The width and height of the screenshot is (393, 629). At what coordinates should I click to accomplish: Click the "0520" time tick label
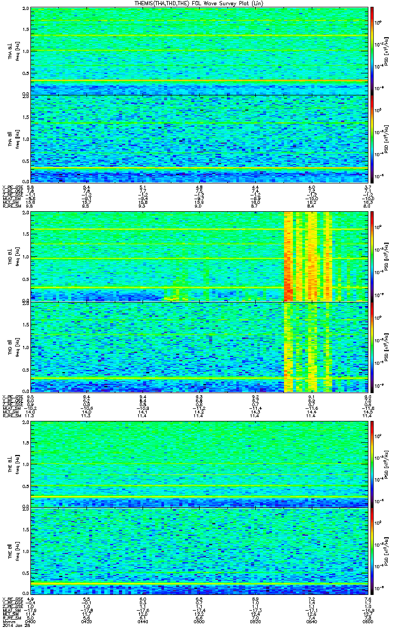(255, 621)
